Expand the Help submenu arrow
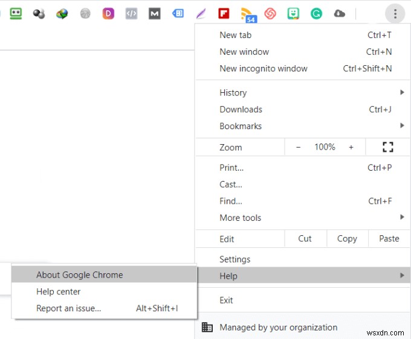This screenshot has height=339, width=411. pyautogui.click(x=402, y=275)
